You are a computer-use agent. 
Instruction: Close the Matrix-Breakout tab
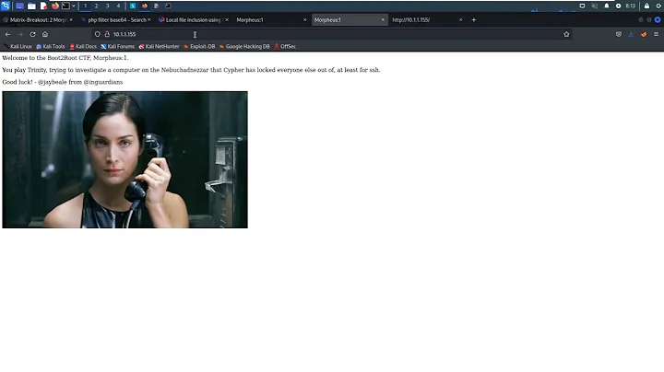(x=71, y=20)
